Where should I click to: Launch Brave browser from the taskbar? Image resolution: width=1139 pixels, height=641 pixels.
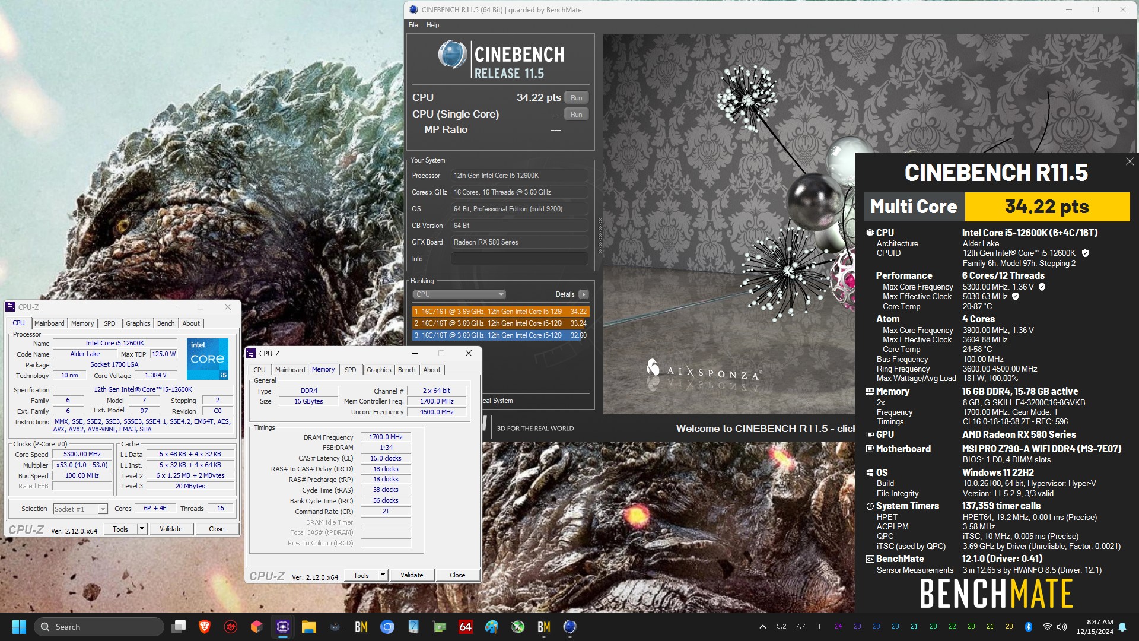205,627
